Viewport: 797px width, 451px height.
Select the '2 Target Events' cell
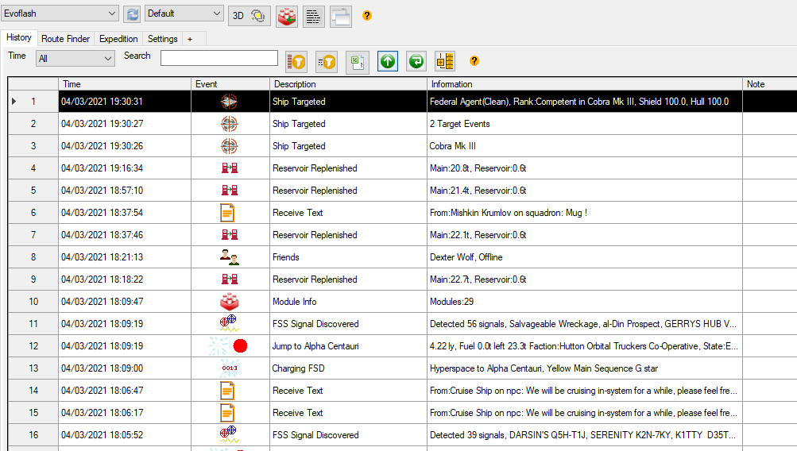(x=585, y=123)
